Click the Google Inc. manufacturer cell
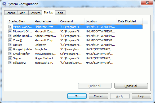 click(42, 49)
